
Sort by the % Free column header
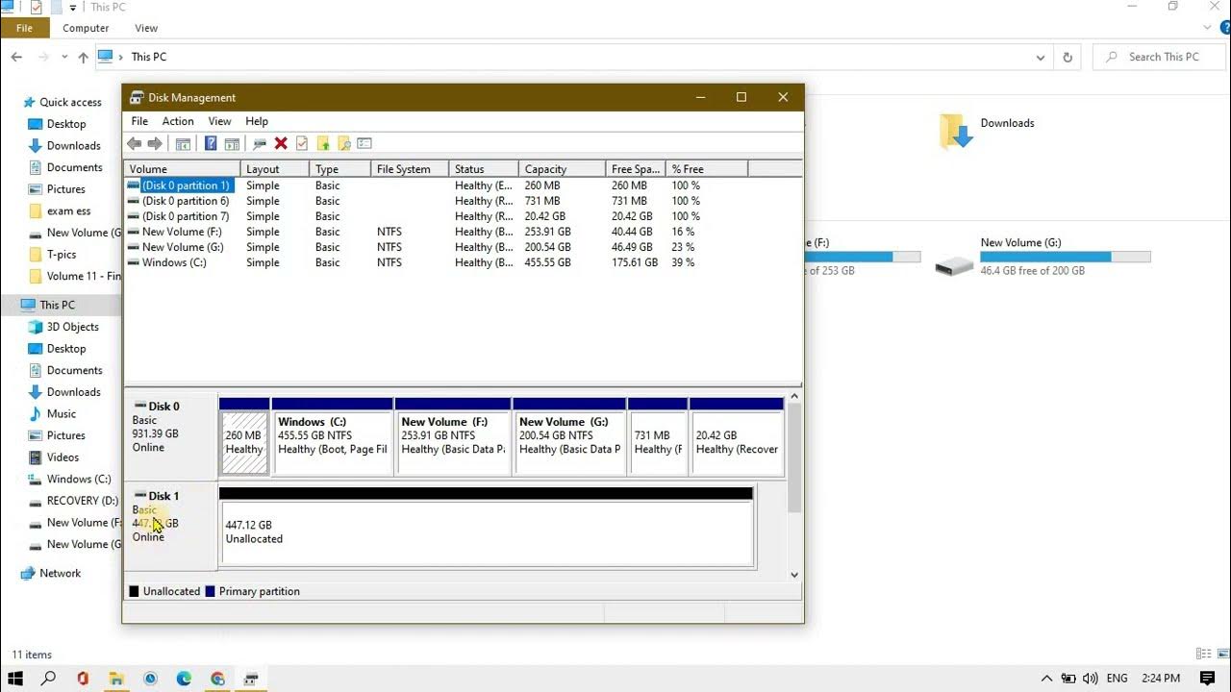[x=707, y=168]
